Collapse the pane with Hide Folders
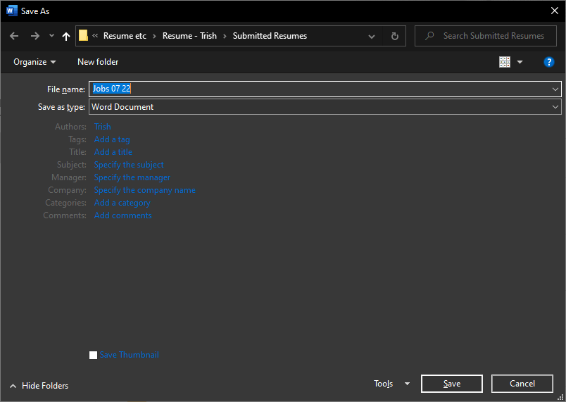This screenshot has width=566, height=402. coord(39,386)
